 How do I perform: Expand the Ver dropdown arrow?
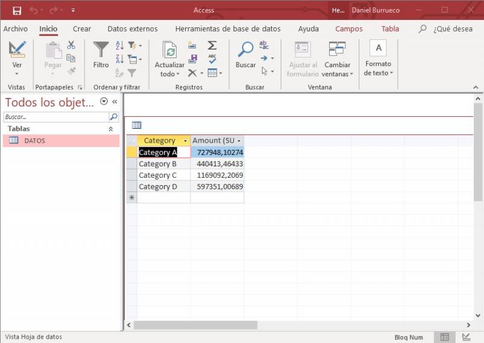17,74
